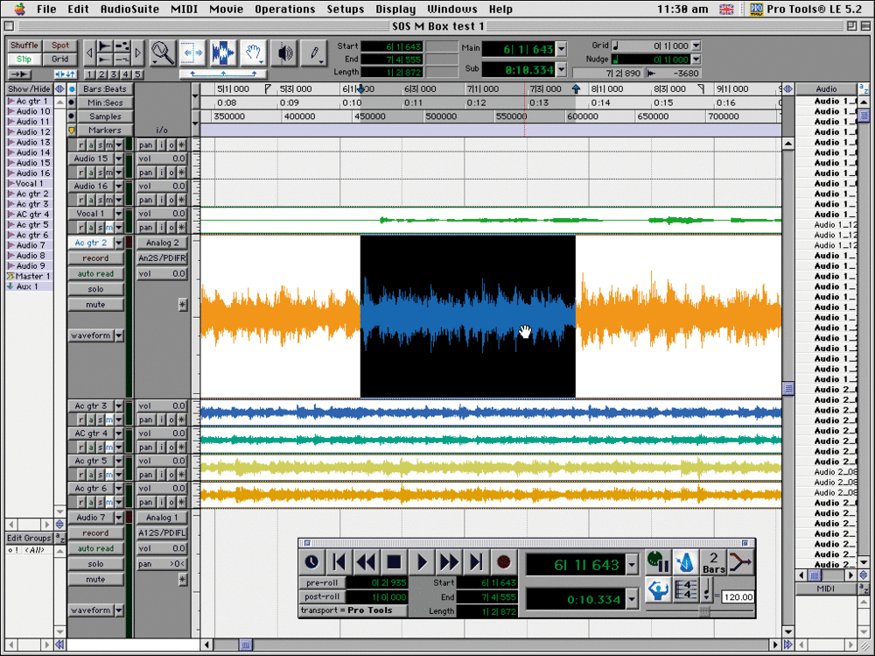Select the Pencil tool
This screenshot has height=656, width=875.
tap(314, 53)
